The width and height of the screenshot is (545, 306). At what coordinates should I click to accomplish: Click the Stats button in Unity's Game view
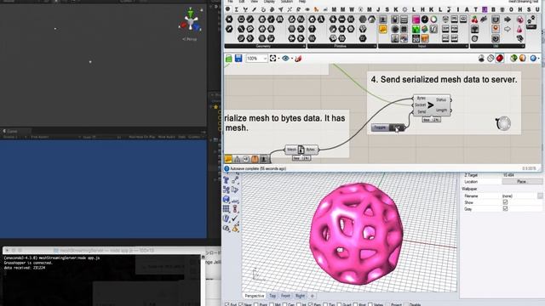(x=182, y=137)
